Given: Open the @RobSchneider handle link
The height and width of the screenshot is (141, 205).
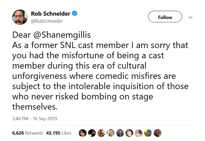Looking at the screenshot, I should (47, 21).
